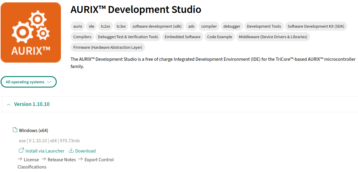Click the AURIX Development Studio title

pyautogui.click(x=136, y=10)
